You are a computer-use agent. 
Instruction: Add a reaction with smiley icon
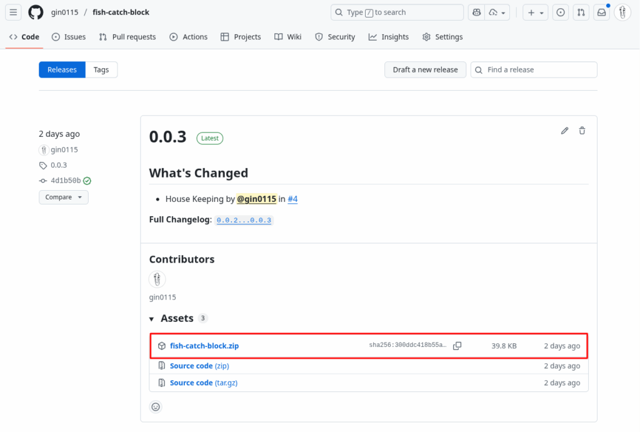tap(156, 407)
